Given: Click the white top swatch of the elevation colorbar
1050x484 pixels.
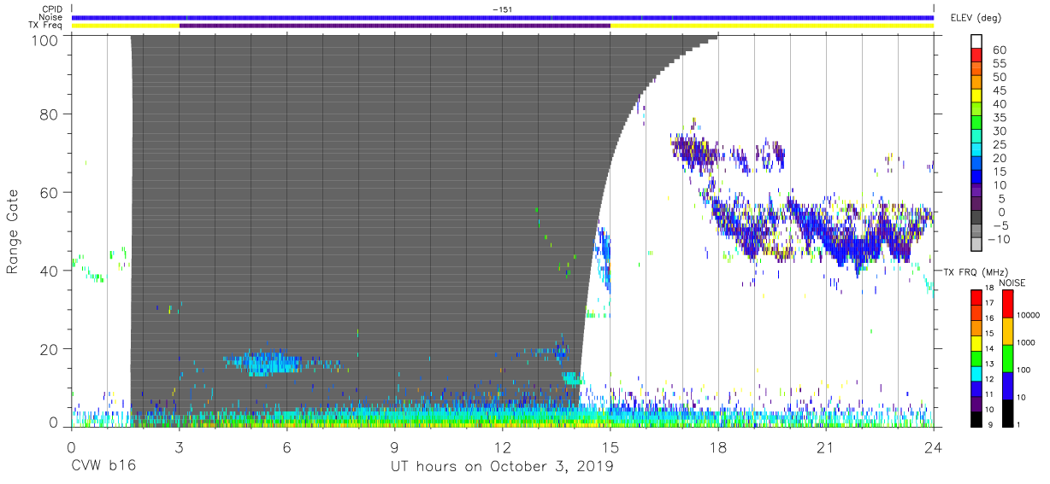Looking at the screenshot, I should pos(976,43).
